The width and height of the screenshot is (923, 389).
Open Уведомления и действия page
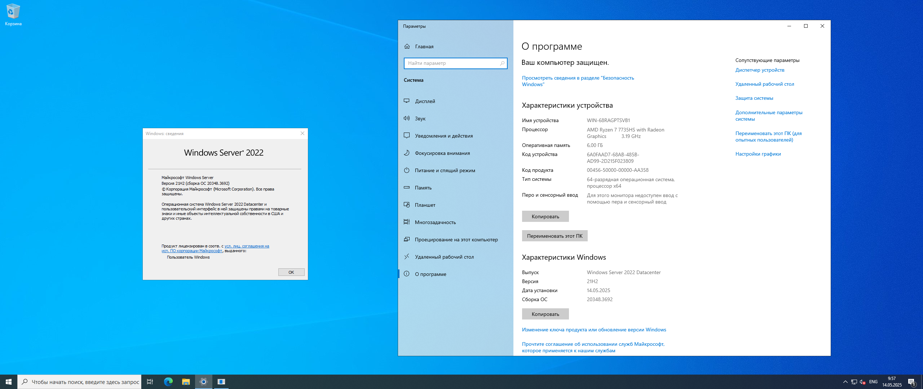[x=455, y=136]
